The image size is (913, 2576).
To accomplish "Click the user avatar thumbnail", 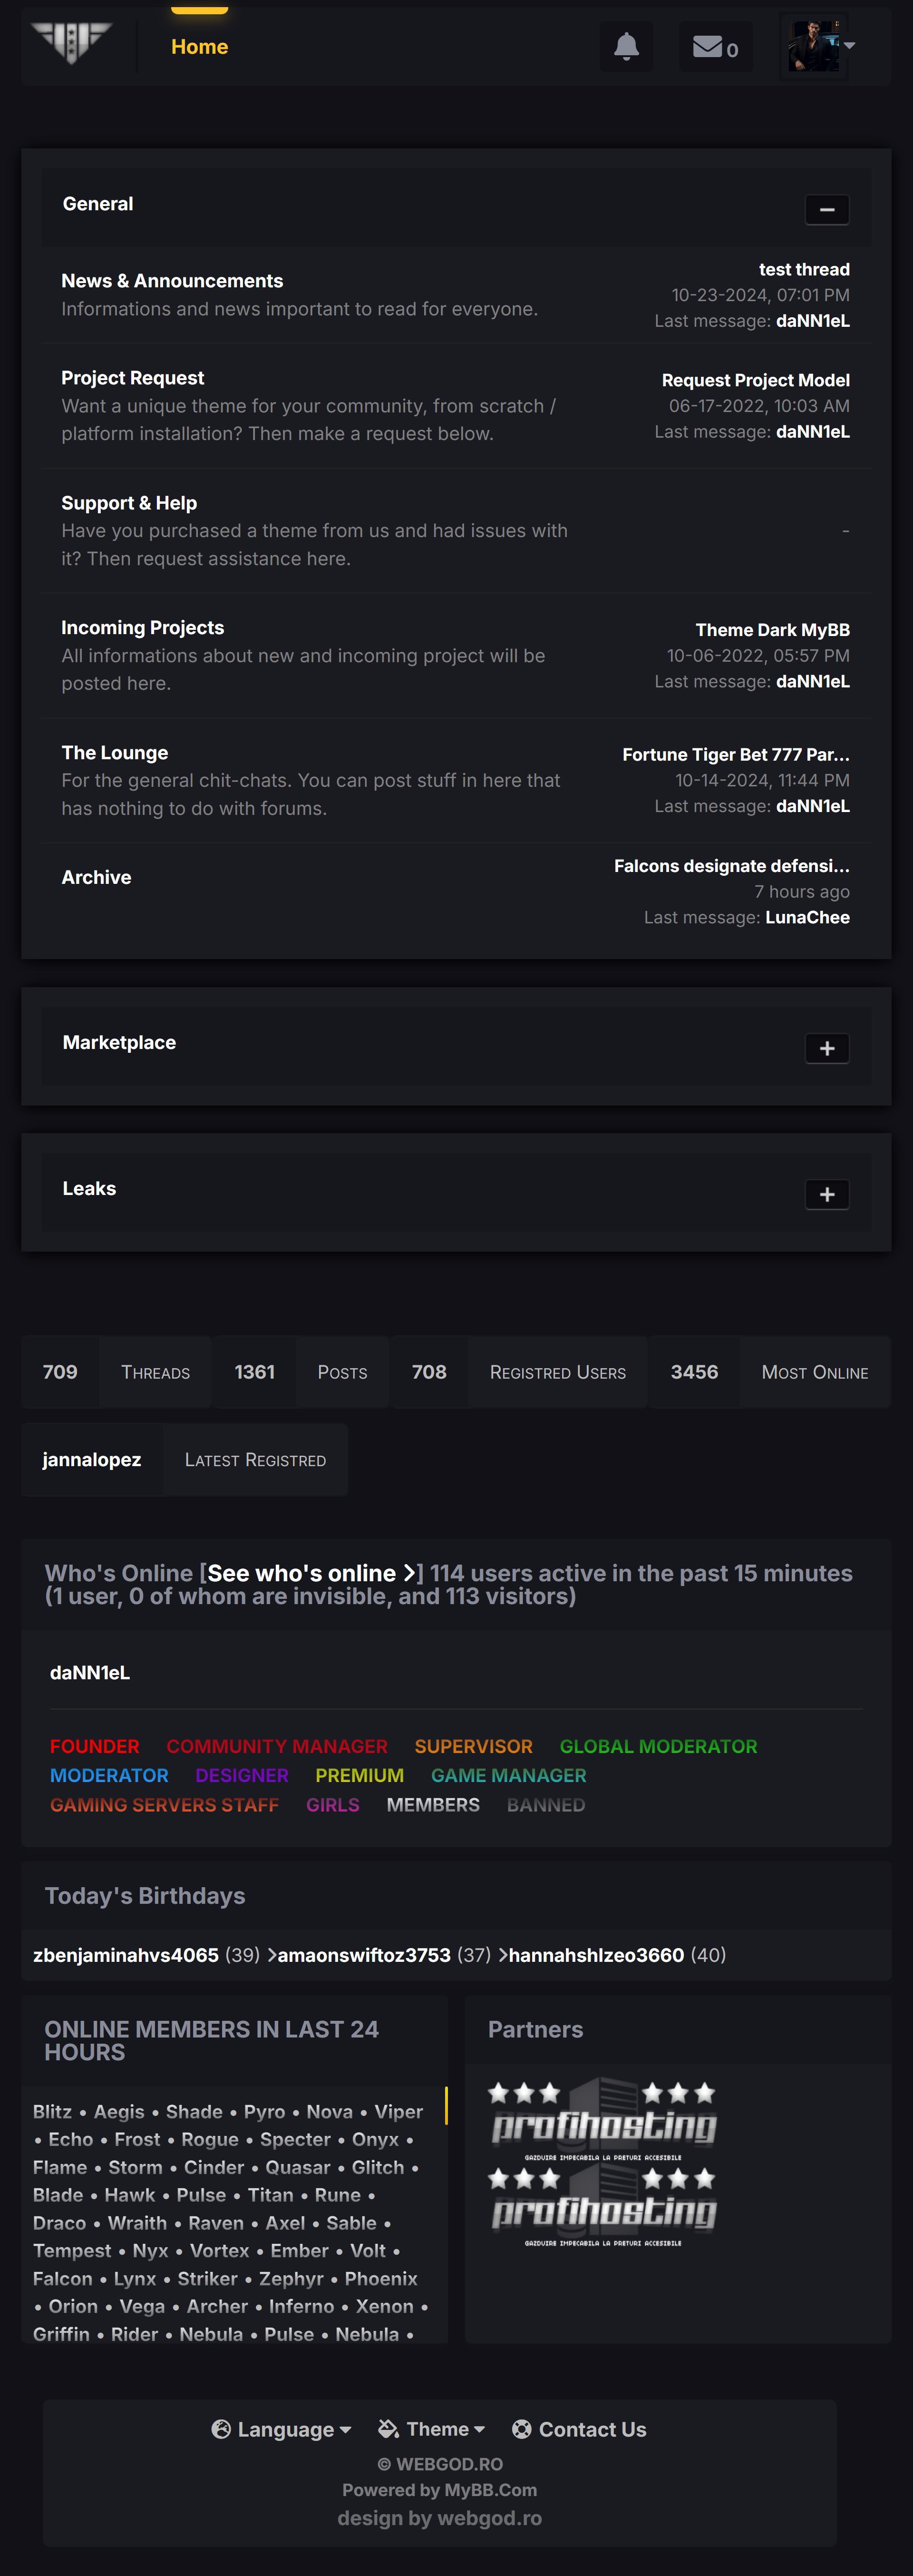I will coord(813,46).
